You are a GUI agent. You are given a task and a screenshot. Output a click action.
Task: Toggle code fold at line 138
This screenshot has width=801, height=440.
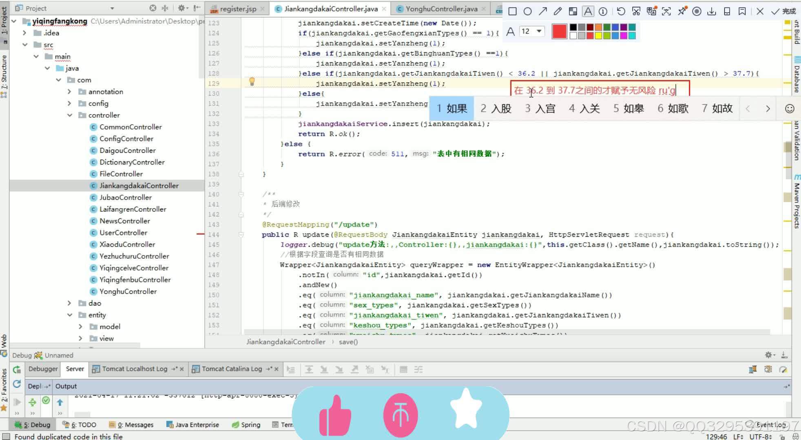click(241, 174)
